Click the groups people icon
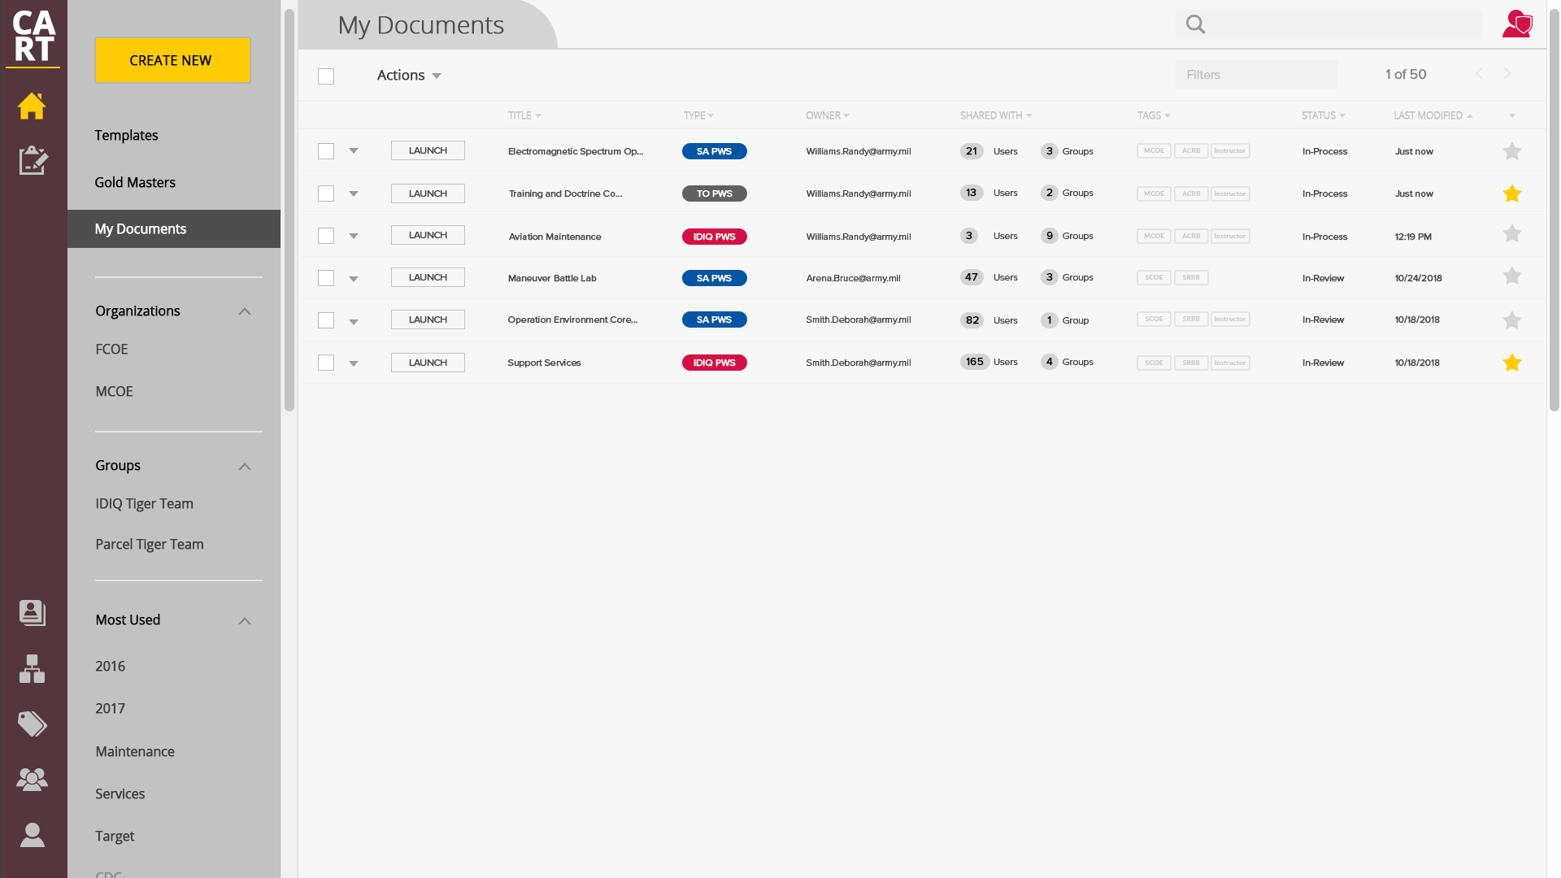Image resolution: width=1561 pixels, height=878 pixels. (x=33, y=779)
